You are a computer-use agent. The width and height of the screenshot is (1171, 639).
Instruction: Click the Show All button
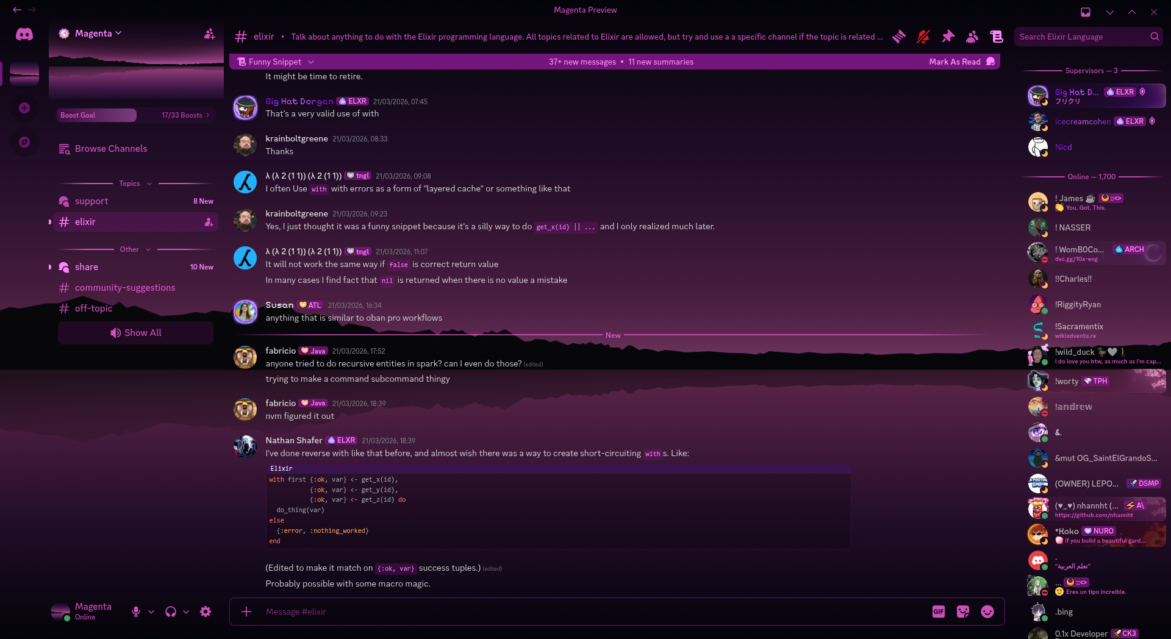[135, 333]
